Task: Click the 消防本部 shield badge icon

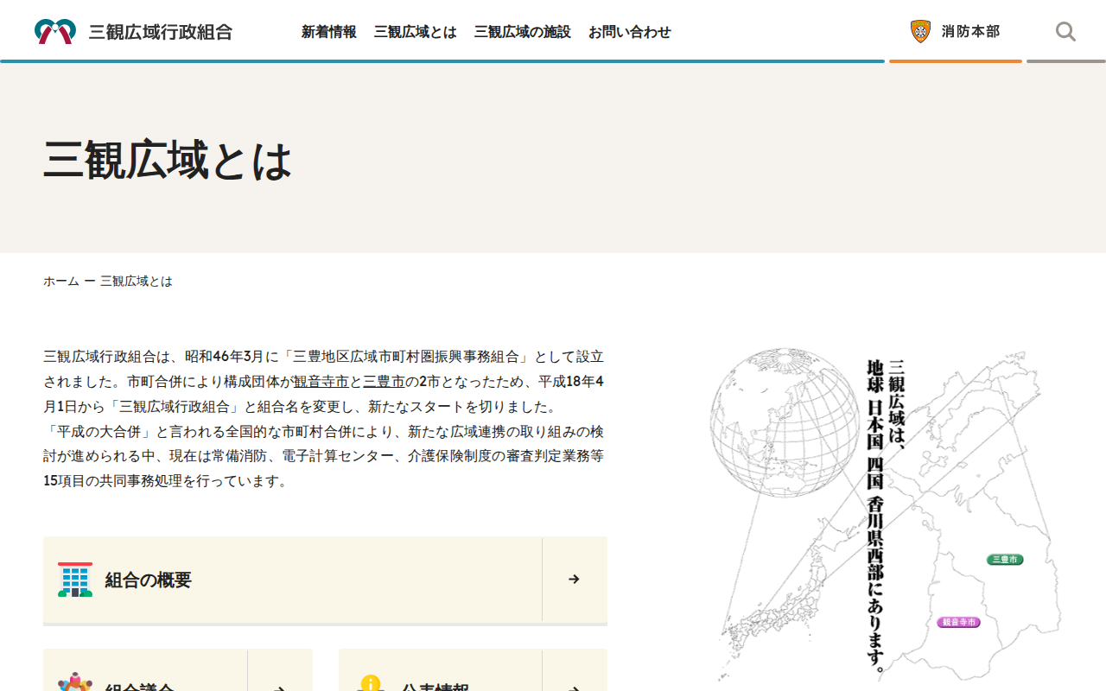Action: pyautogui.click(x=920, y=32)
